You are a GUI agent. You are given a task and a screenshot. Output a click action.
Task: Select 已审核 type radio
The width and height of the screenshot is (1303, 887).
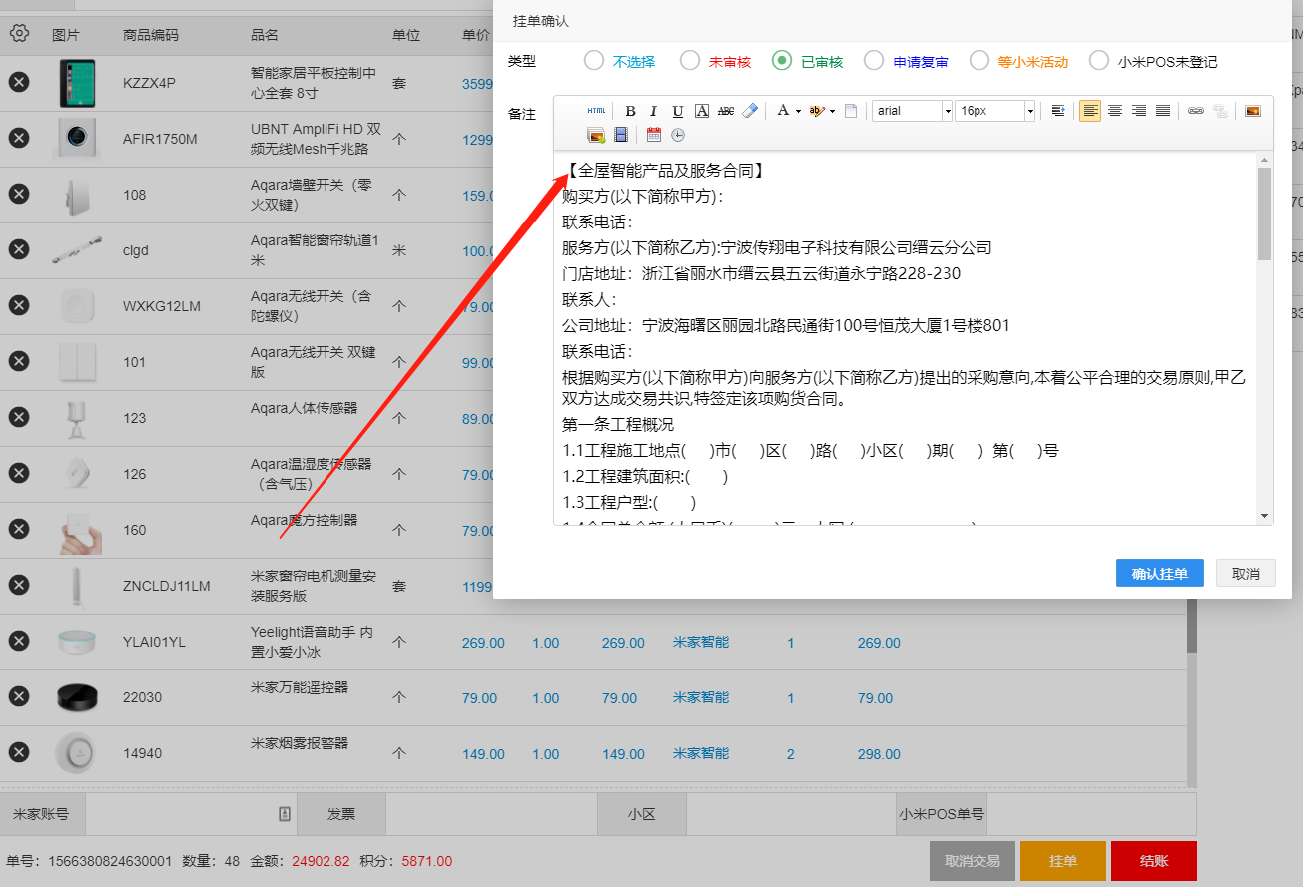point(782,61)
